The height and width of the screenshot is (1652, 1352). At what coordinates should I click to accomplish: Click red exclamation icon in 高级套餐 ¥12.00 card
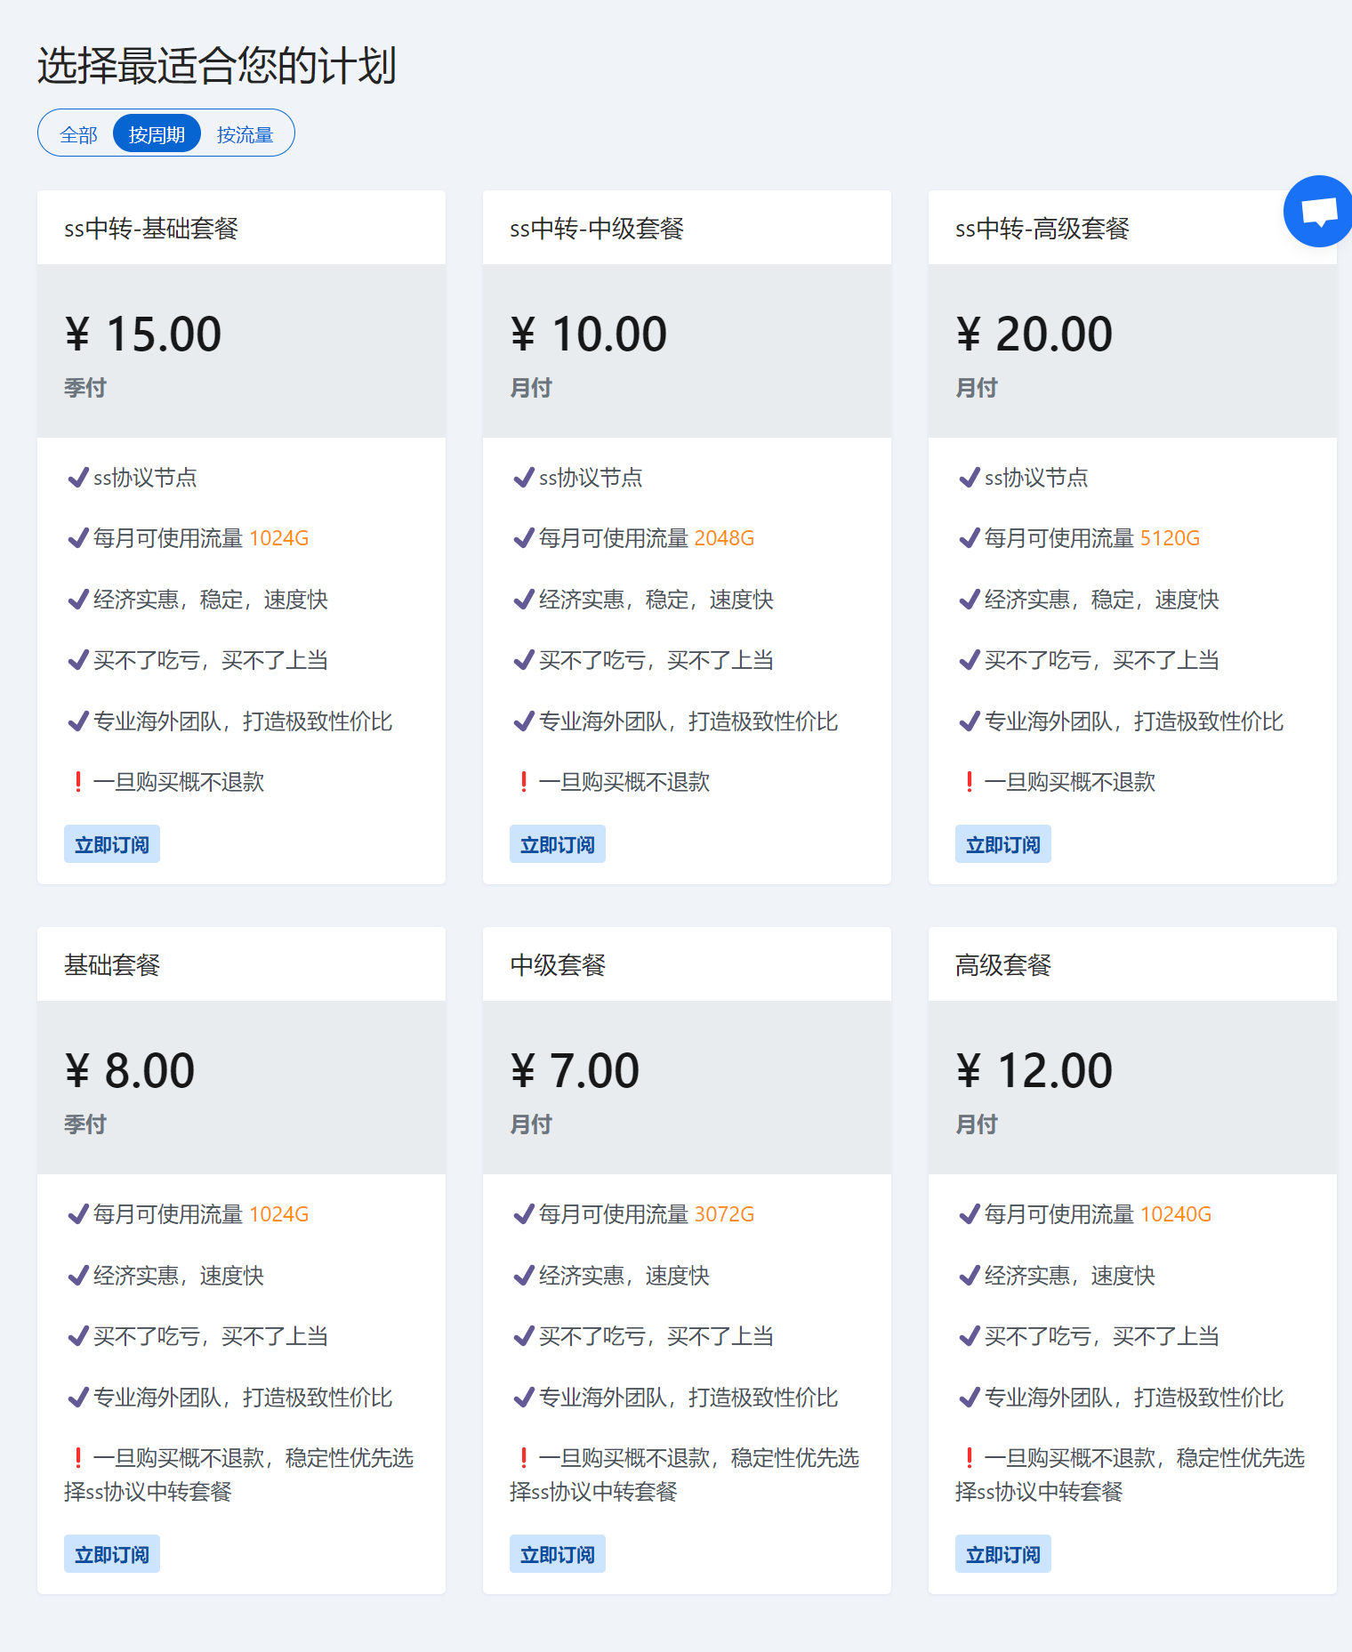tap(970, 1458)
